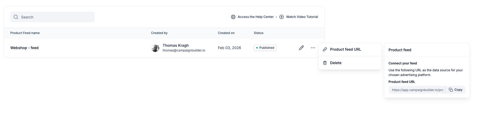Click the Created on column header
The height and width of the screenshot is (132, 491).
tap(226, 33)
